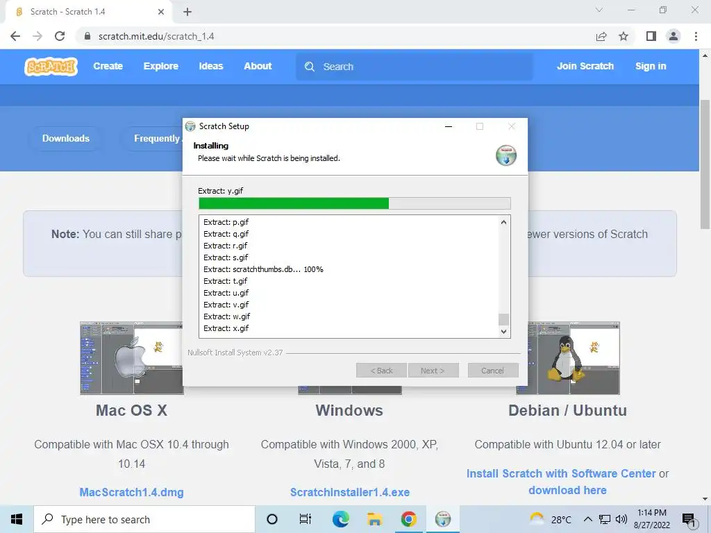Click network icon in the system tray

(605, 519)
